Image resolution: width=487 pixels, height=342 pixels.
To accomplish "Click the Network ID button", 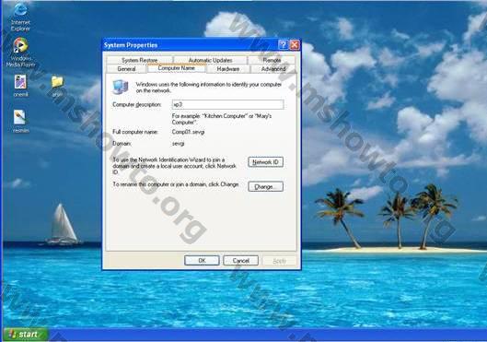I will [x=265, y=162].
